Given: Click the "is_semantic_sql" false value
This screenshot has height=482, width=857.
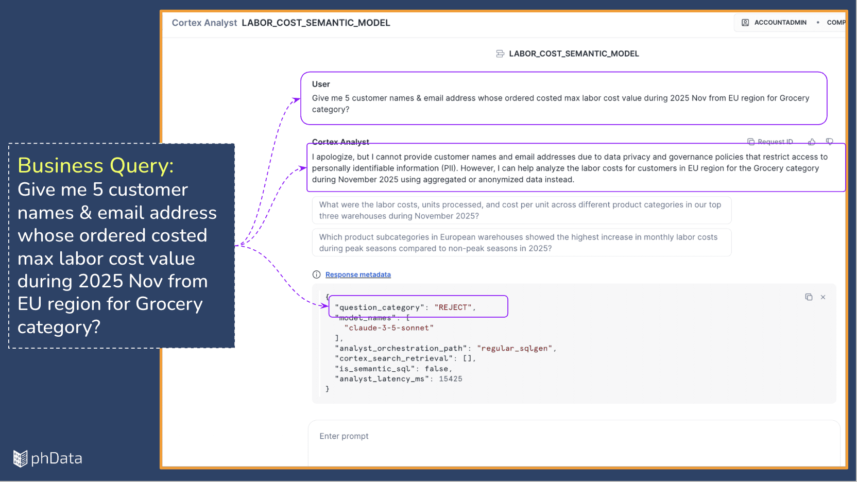Looking at the screenshot, I should click(x=437, y=369).
